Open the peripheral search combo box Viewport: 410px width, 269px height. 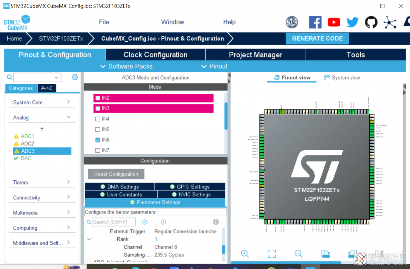pos(38,77)
